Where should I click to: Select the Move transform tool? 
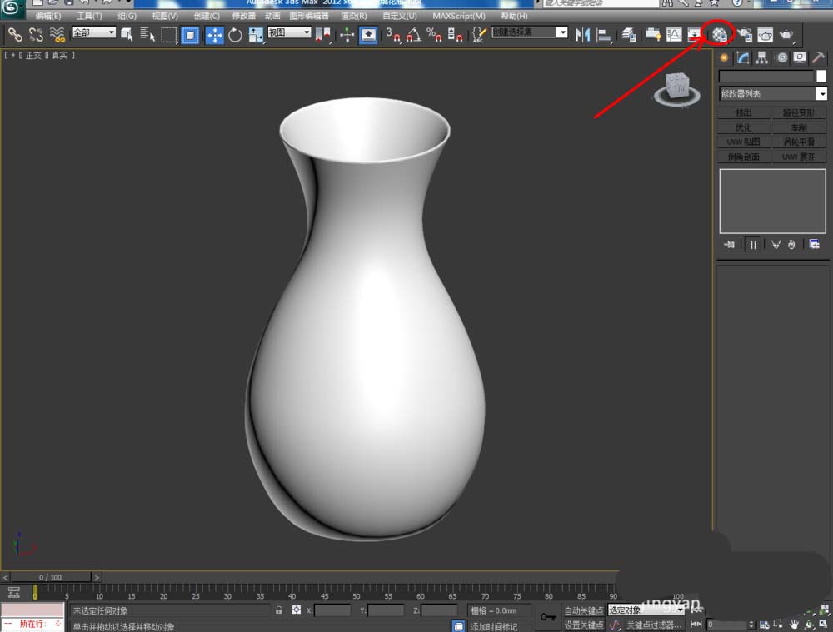click(x=214, y=34)
